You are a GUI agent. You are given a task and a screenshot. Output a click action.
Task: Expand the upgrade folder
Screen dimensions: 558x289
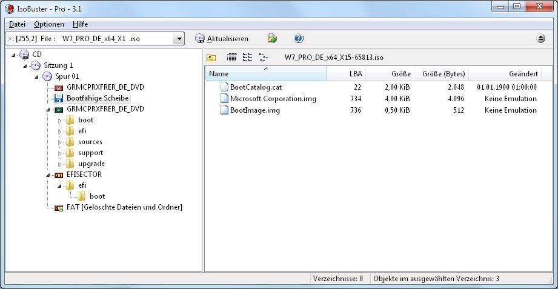point(60,164)
